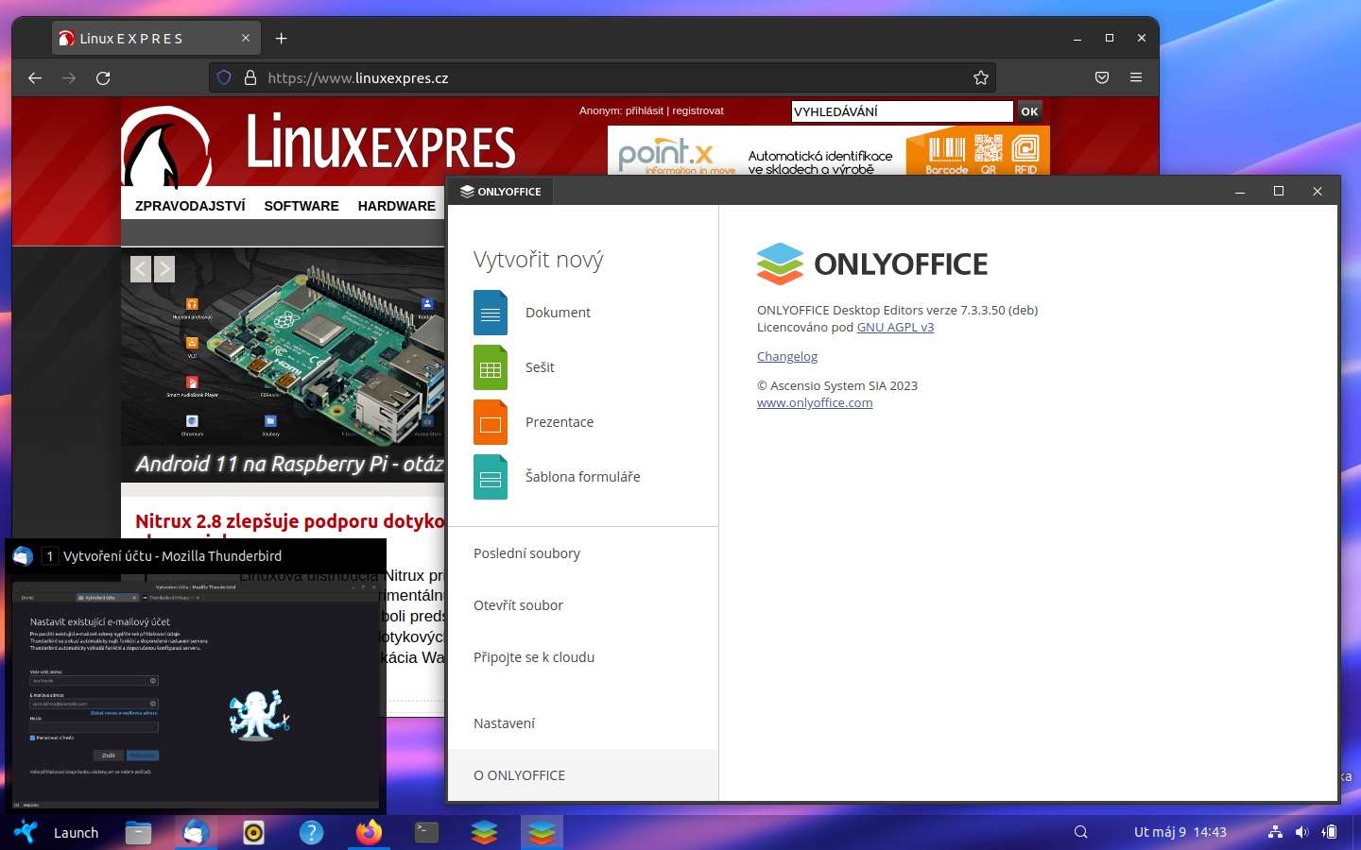Open the battery status tray icon

1329,832
